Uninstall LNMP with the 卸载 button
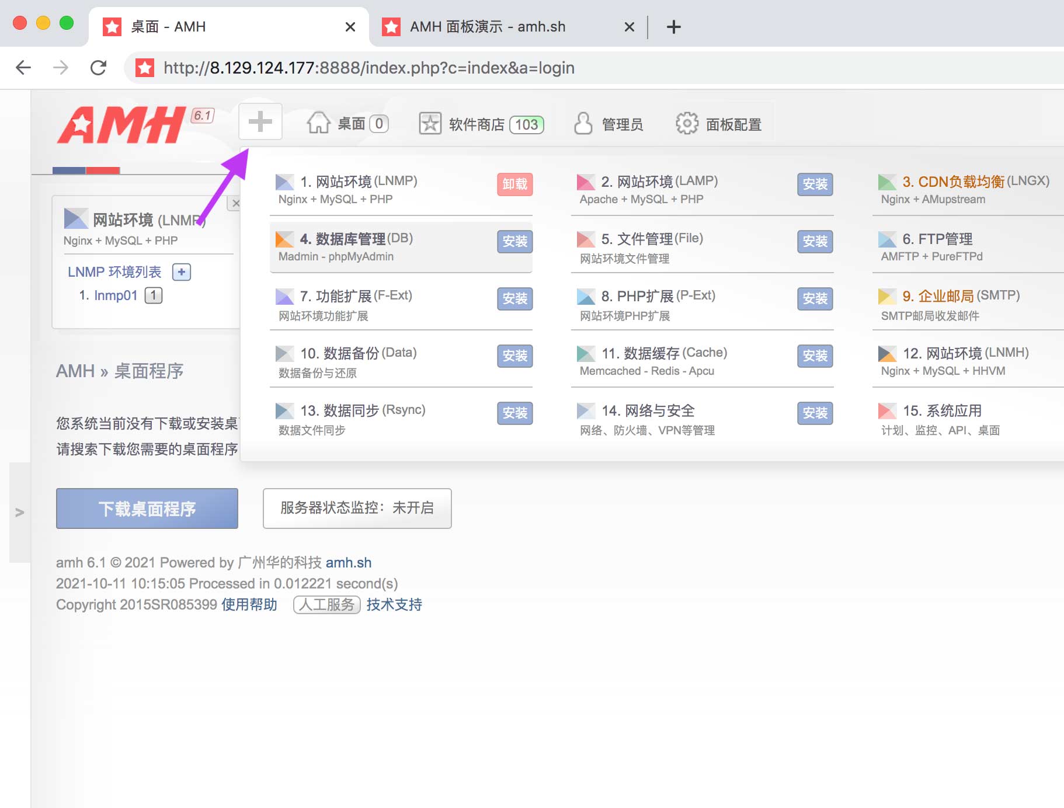The height and width of the screenshot is (808, 1064). click(x=514, y=184)
